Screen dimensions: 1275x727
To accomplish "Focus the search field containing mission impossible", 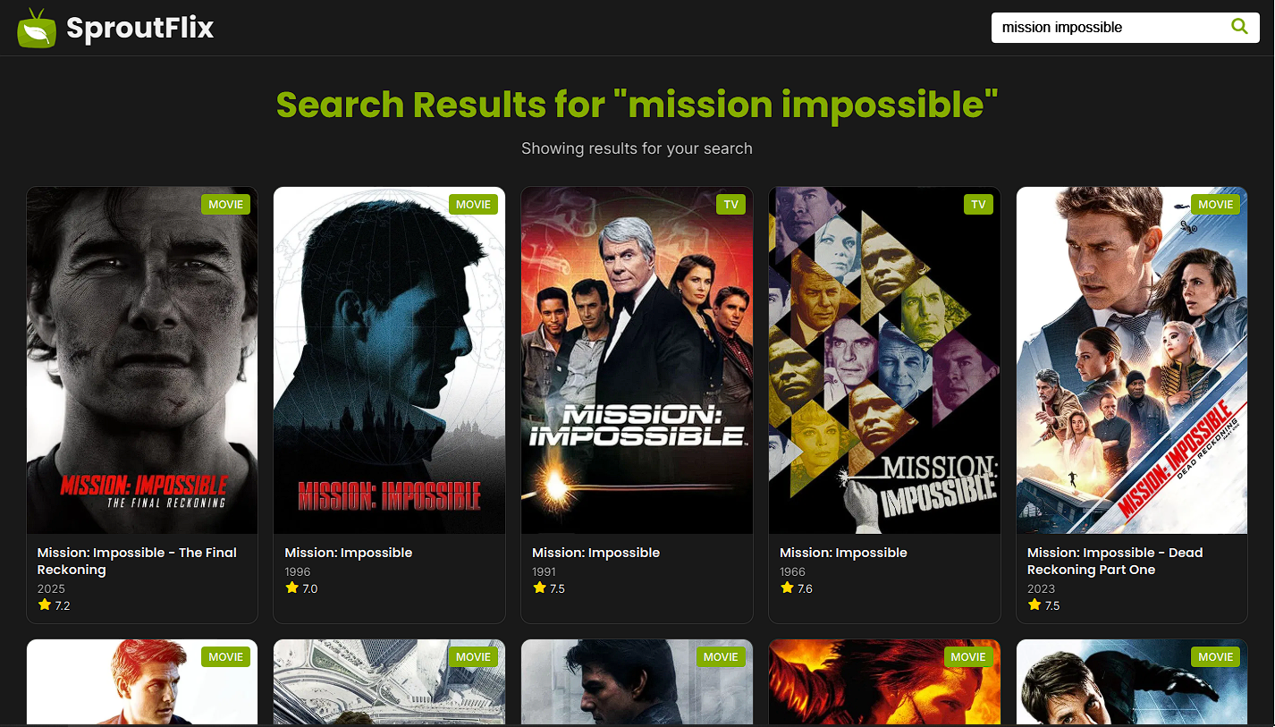I will tap(1109, 28).
